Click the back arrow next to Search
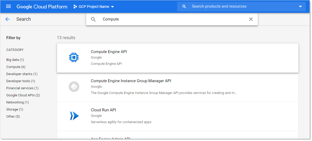 (7, 19)
